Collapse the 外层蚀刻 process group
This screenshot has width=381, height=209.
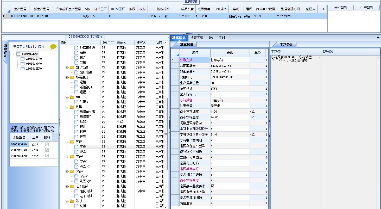[67, 77]
